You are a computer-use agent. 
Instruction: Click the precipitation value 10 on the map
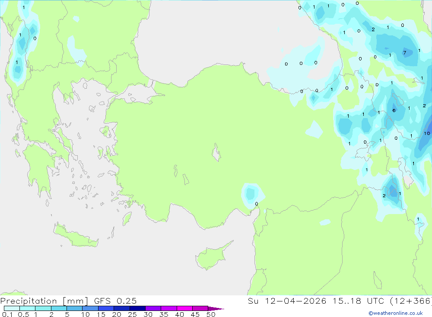(426, 133)
